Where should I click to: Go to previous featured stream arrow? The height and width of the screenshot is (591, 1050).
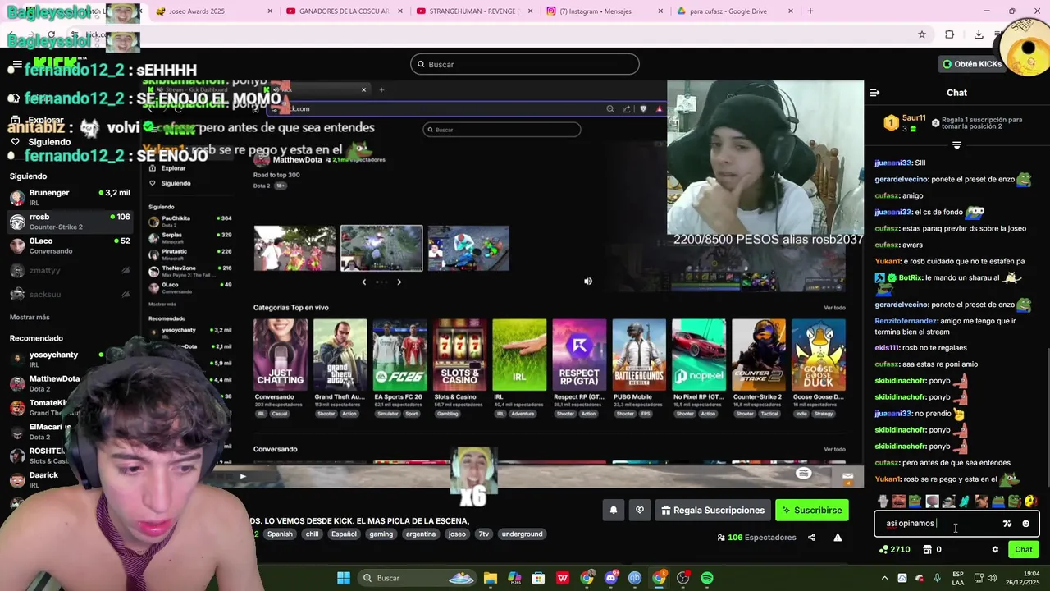tap(364, 282)
